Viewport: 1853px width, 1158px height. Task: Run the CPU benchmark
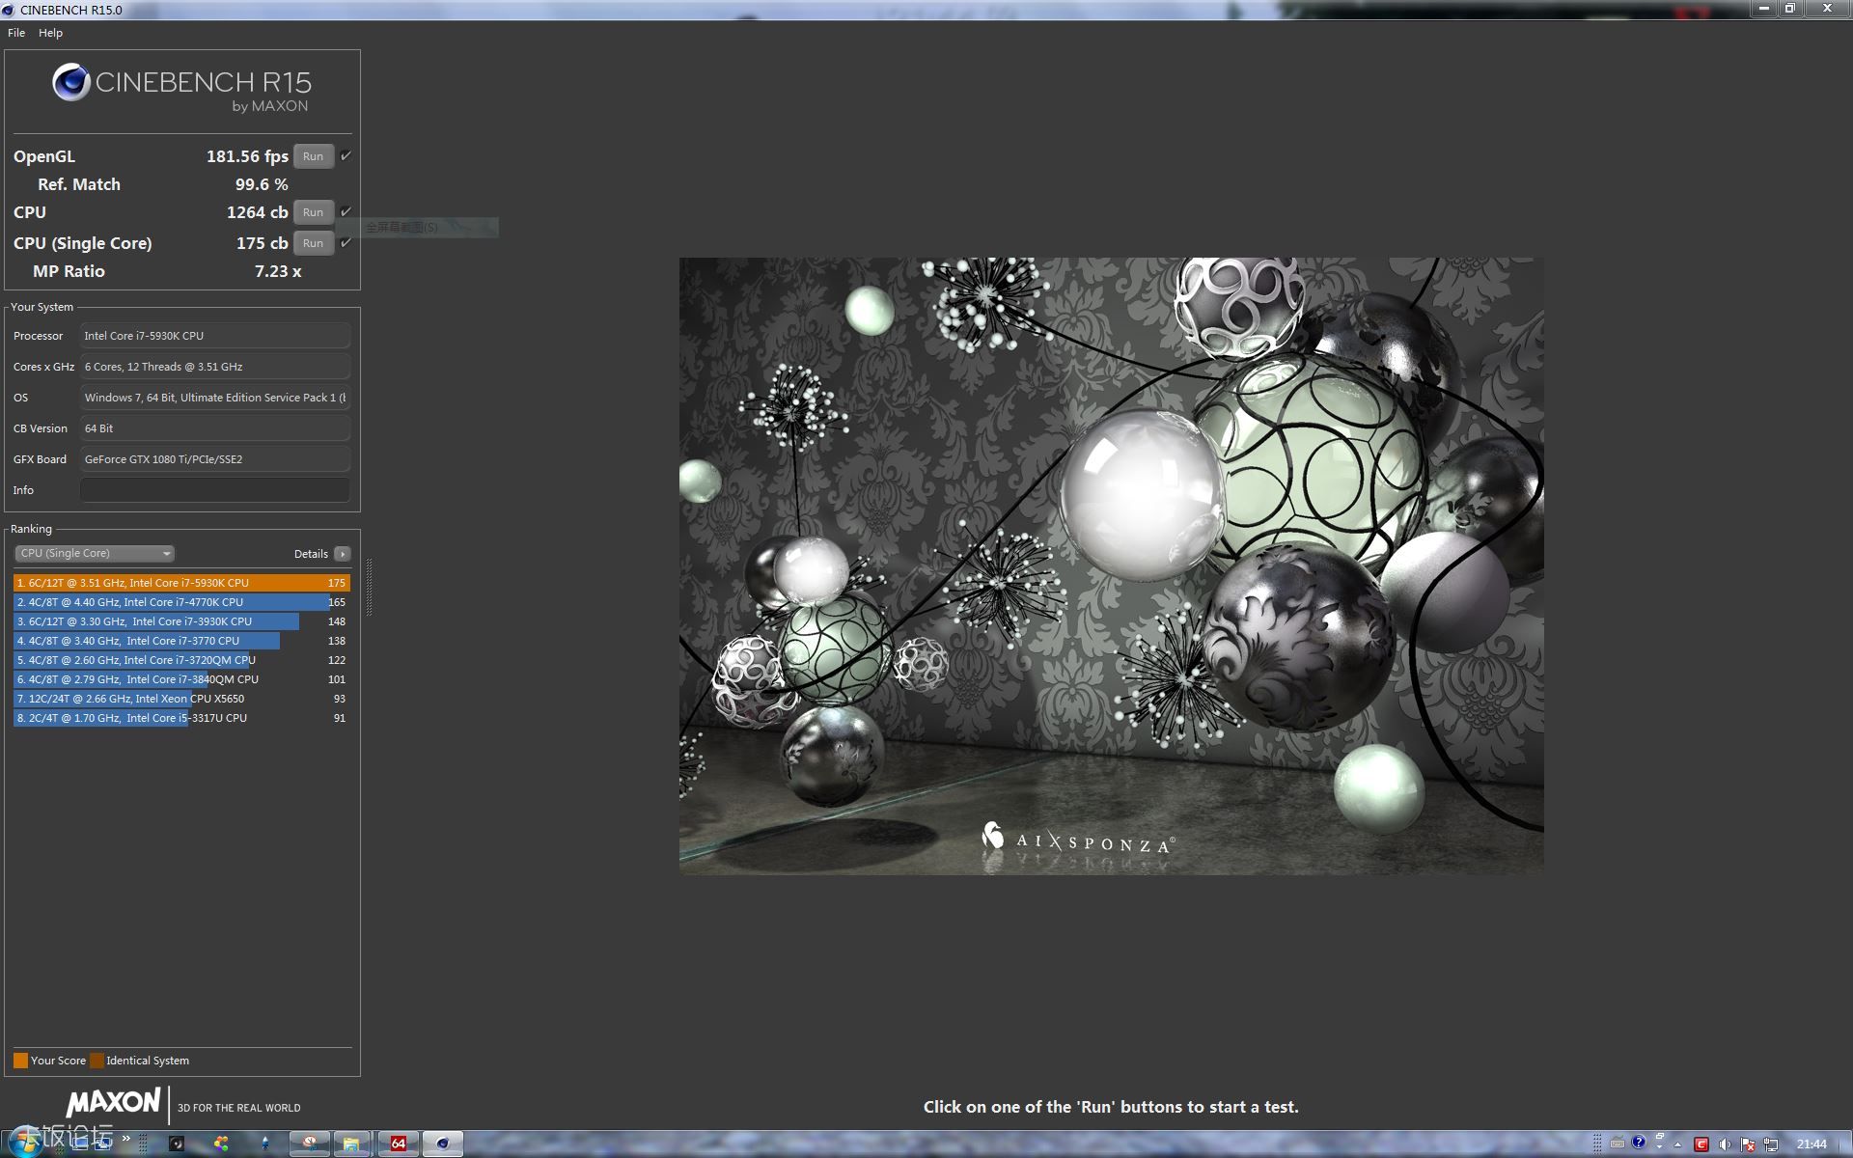click(x=314, y=212)
